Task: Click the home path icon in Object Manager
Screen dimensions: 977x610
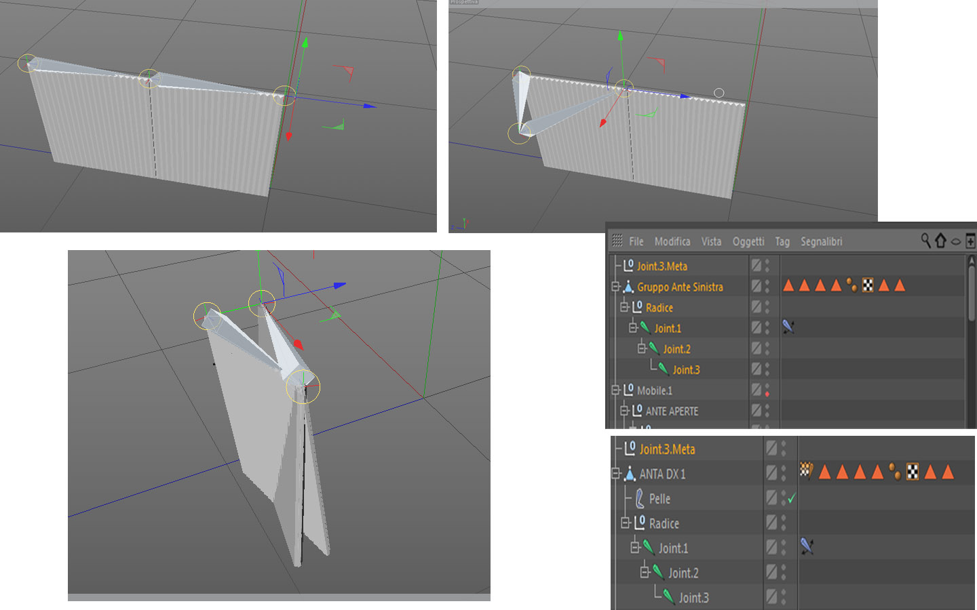Action: coord(940,240)
